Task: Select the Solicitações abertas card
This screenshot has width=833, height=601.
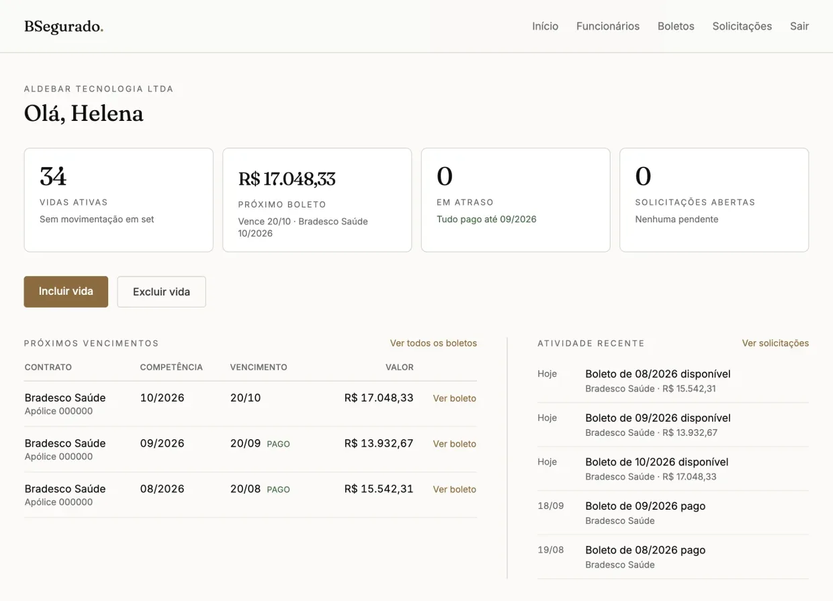Action: [x=714, y=200]
